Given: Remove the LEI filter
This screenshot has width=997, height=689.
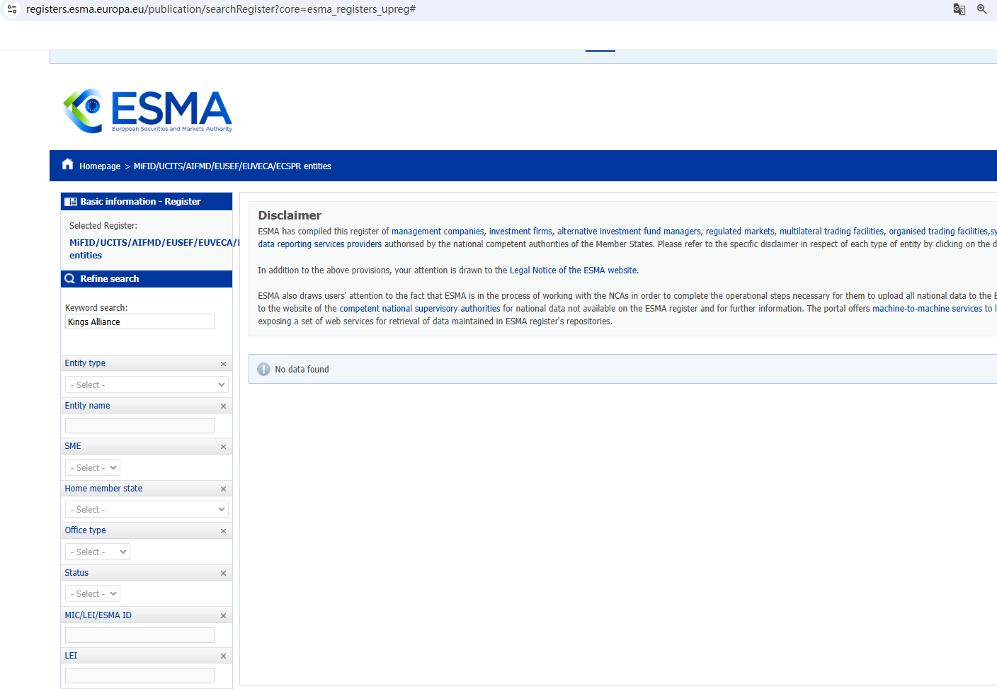Looking at the screenshot, I should point(223,656).
